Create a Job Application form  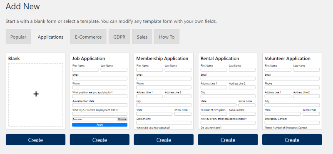[x=99, y=140]
